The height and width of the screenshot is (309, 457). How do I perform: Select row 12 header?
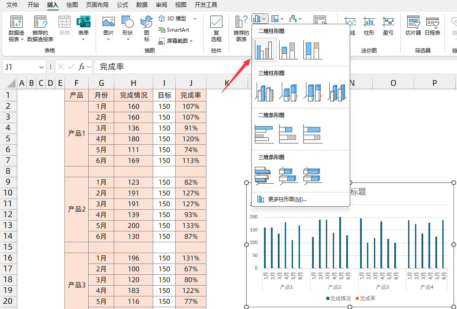[x=8, y=215]
